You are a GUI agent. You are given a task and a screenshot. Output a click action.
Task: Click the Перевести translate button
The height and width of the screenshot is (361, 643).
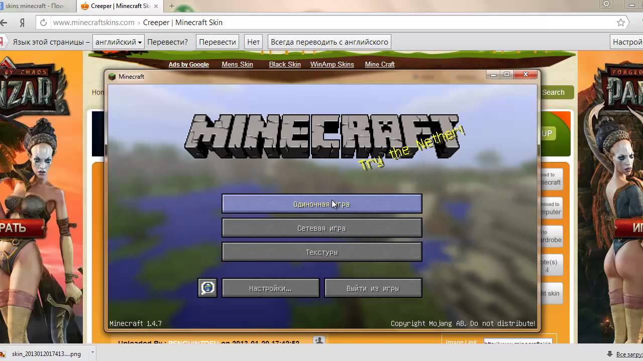pyautogui.click(x=218, y=42)
